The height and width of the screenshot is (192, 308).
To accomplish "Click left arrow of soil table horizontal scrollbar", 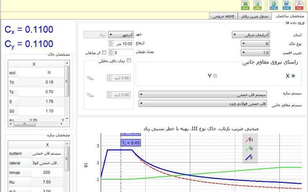I will [10, 124].
